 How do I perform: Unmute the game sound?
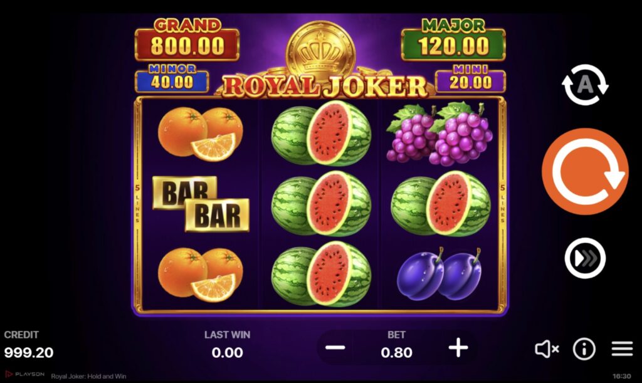pos(547,349)
